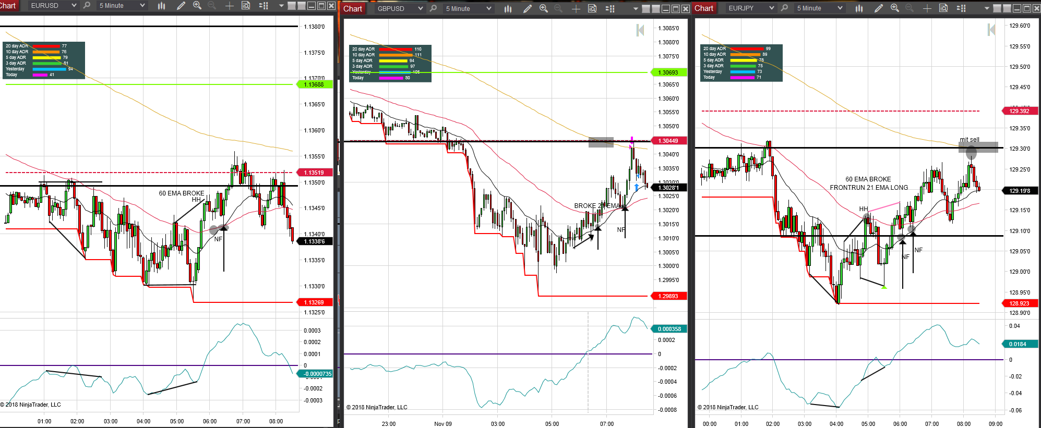Zoom out on the EURUSD chart
This screenshot has width=1041, height=428.
point(212,5)
